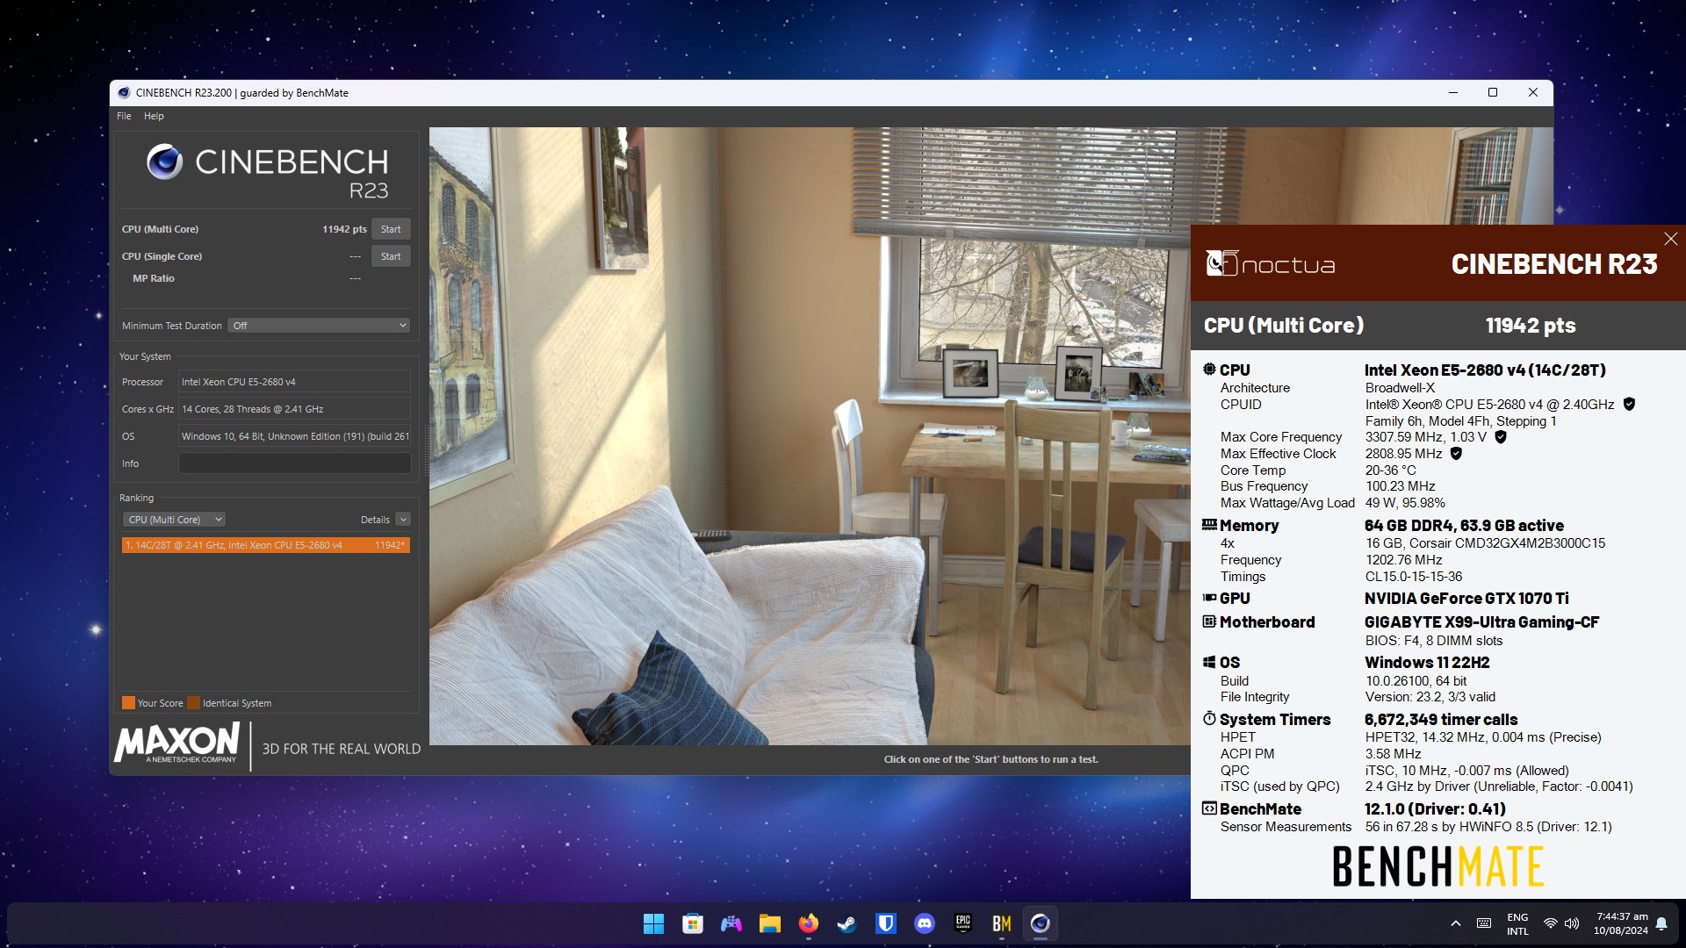The image size is (1686, 948).
Task: Open Bitwarden from taskbar
Action: [x=886, y=923]
